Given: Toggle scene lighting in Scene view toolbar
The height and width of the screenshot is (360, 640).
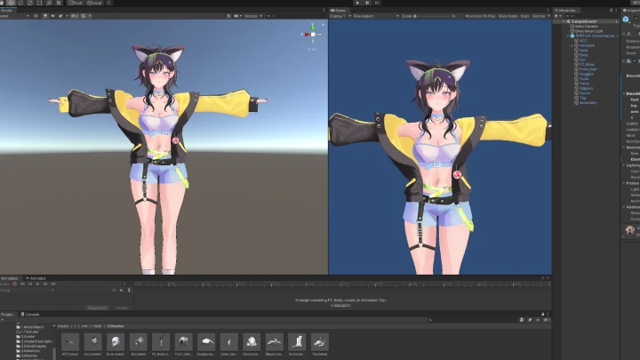Looking at the screenshot, I should tap(45, 16).
